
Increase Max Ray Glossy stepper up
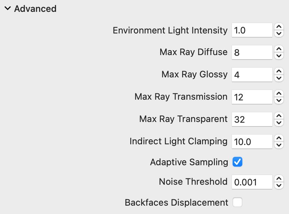click(x=279, y=72)
